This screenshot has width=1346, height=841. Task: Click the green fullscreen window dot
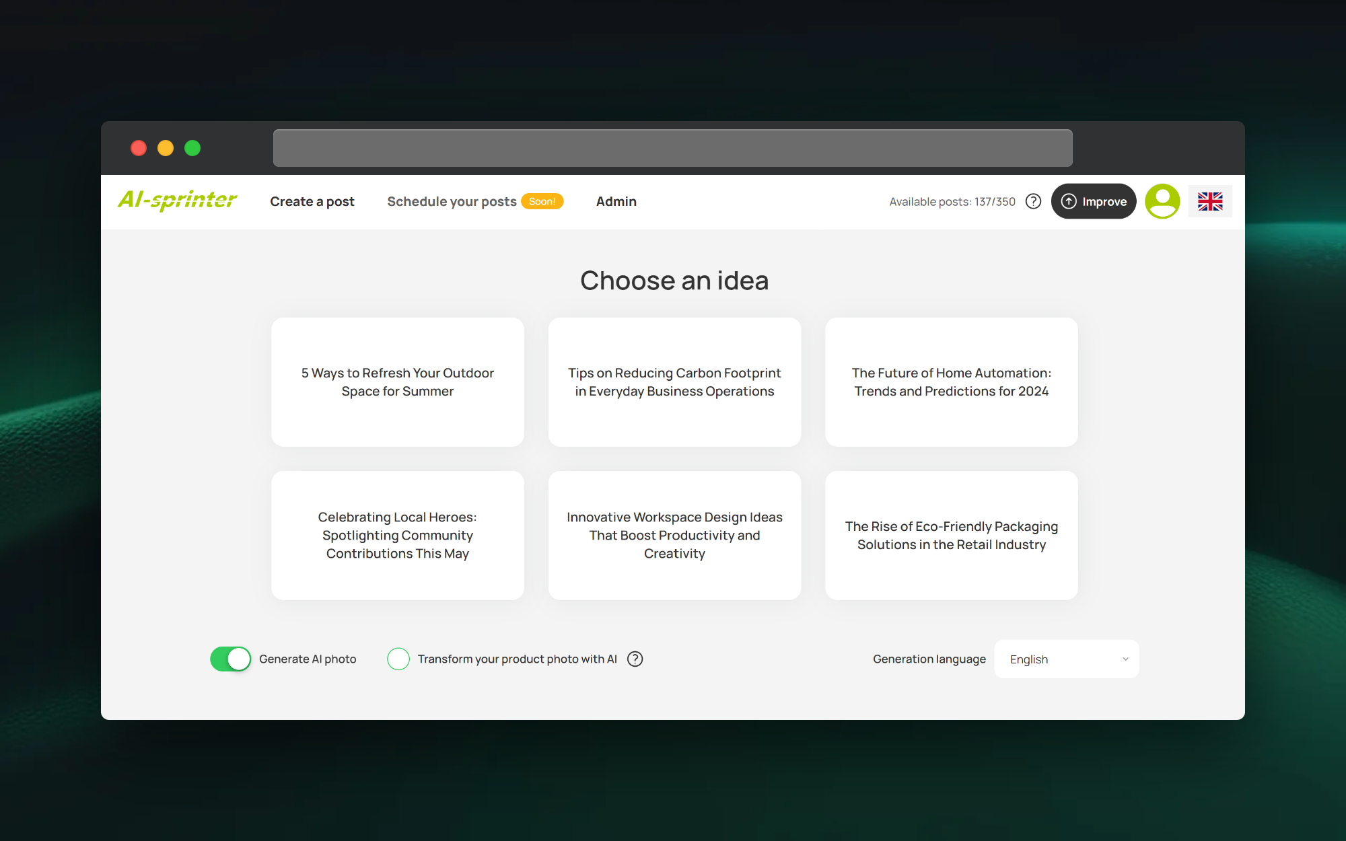(192, 148)
